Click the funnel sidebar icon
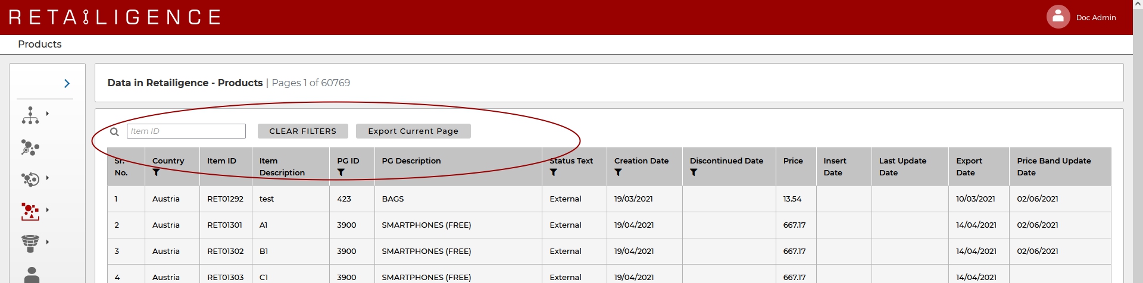This screenshot has width=1143, height=283. point(30,243)
